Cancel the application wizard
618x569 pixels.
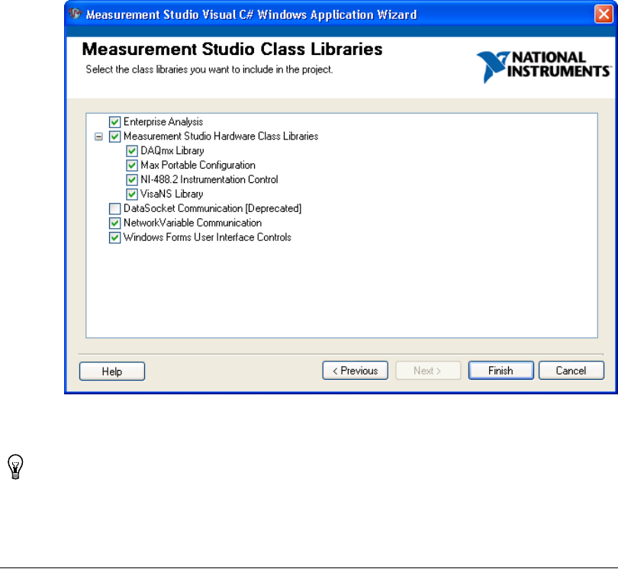pos(571,371)
